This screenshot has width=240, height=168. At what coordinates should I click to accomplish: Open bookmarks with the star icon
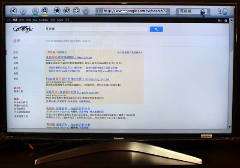tap(57, 11)
